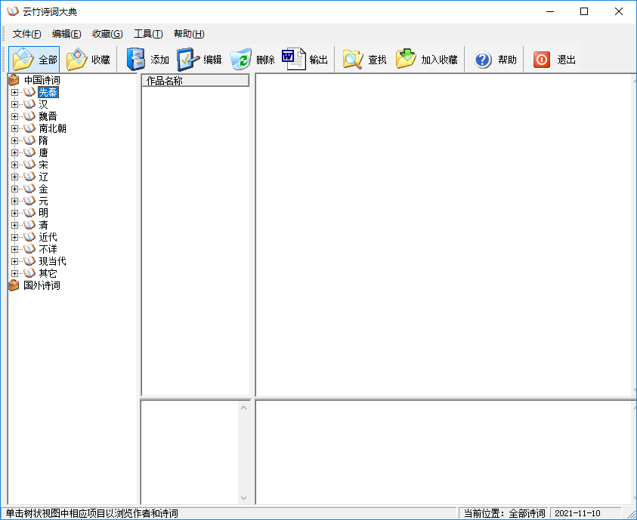Click the 2021-11-10 date in status bar
This screenshot has height=520, width=637.
pos(577,513)
